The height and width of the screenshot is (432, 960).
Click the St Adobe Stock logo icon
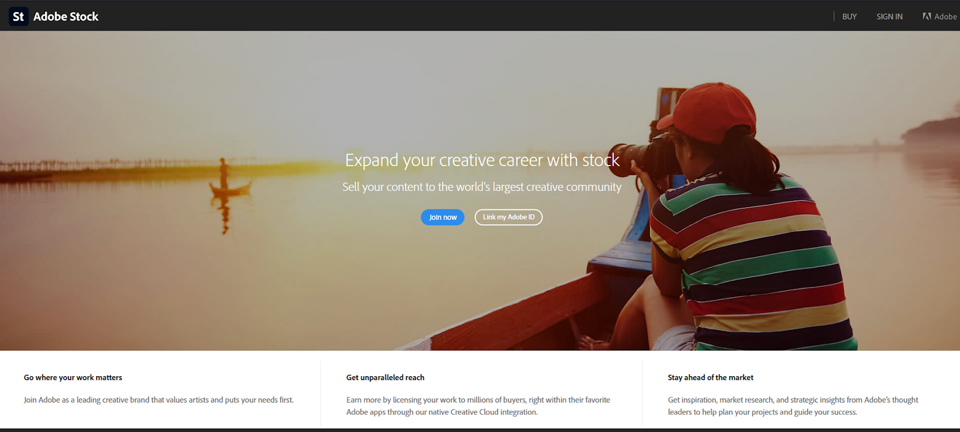pyautogui.click(x=19, y=16)
